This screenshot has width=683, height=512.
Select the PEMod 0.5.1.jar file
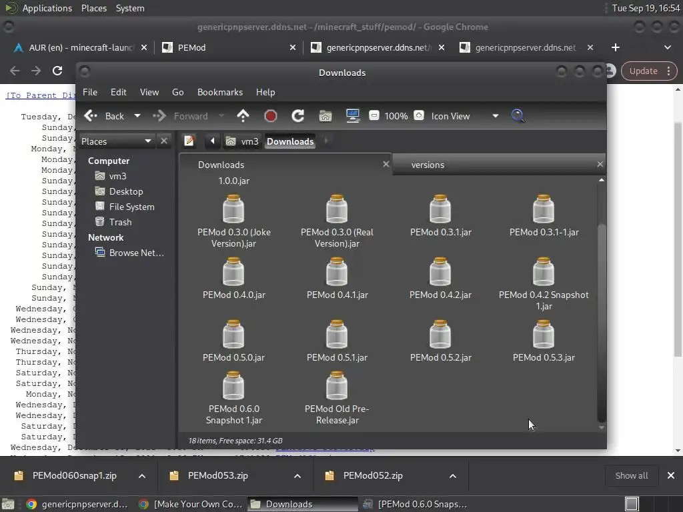[337, 341]
